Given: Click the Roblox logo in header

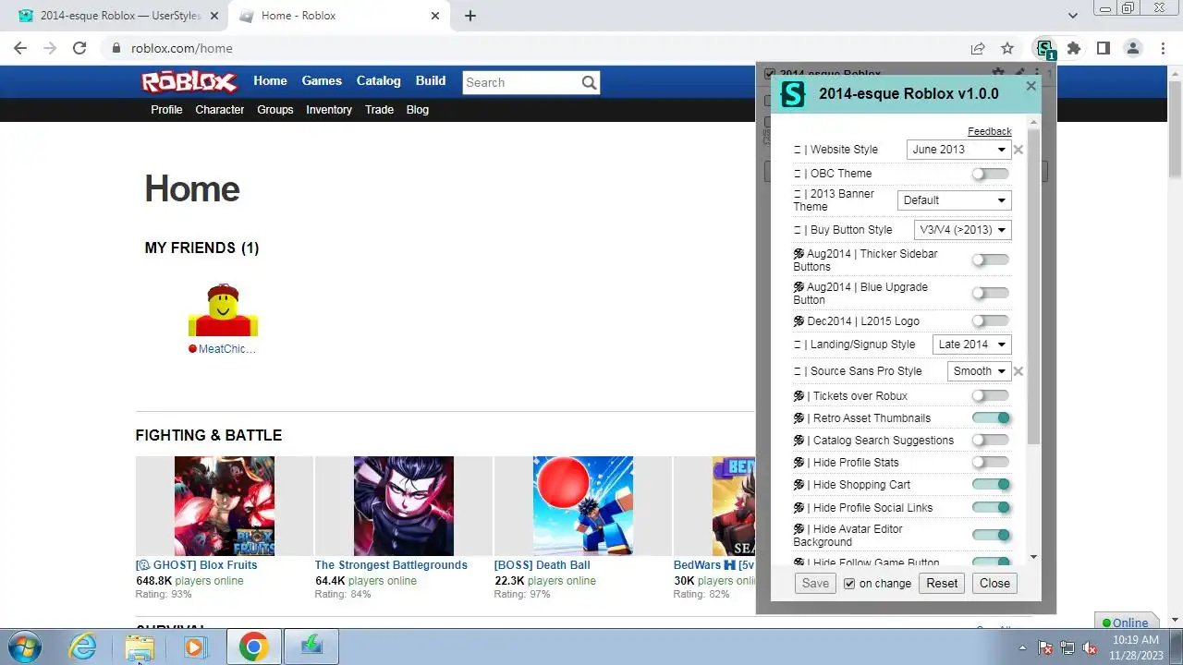Looking at the screenshot, I should point(189,82).
